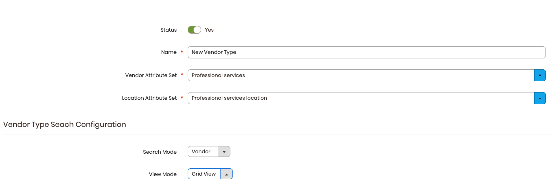552x189 pixels.
Task: Click the red asterisk beside Location Attribute Set
Action: point(182,98)
